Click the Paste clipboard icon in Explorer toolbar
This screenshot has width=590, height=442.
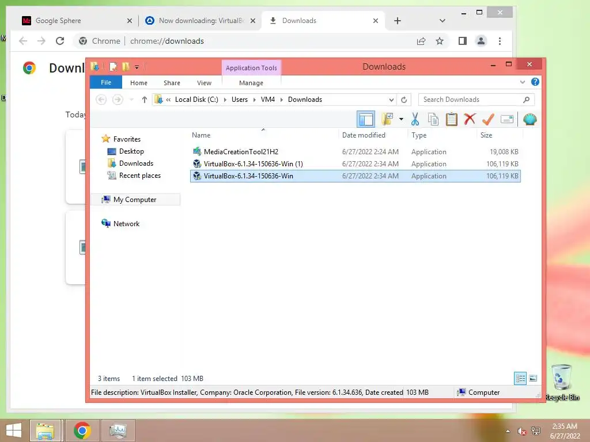coord(451,120)
